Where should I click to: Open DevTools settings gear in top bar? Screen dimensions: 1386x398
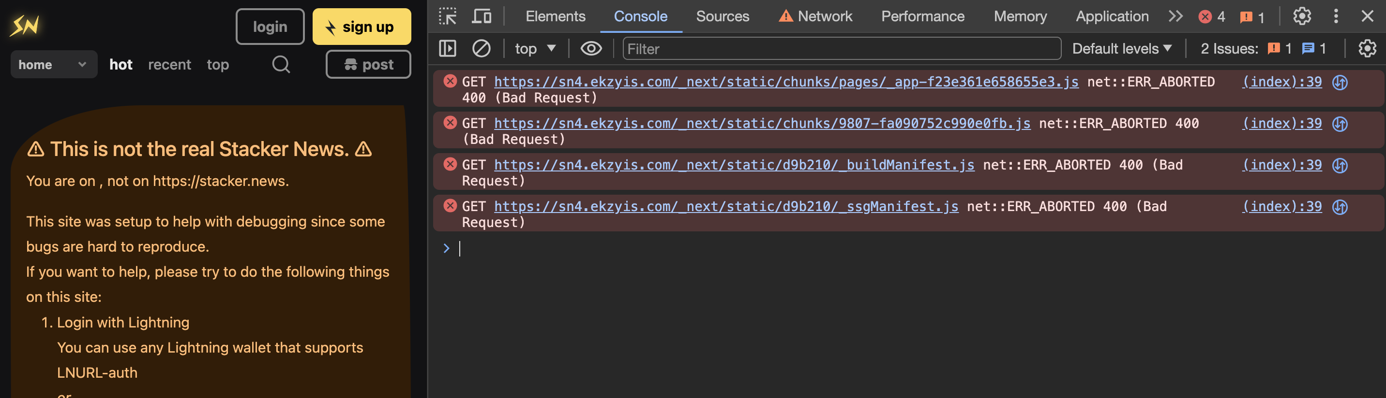[1301, 16]
